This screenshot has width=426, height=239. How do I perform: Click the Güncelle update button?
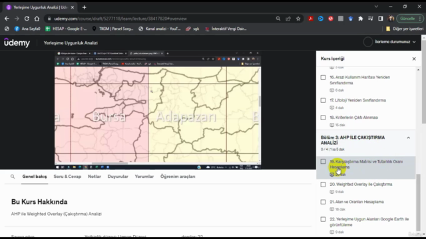[x=407, y=19]
